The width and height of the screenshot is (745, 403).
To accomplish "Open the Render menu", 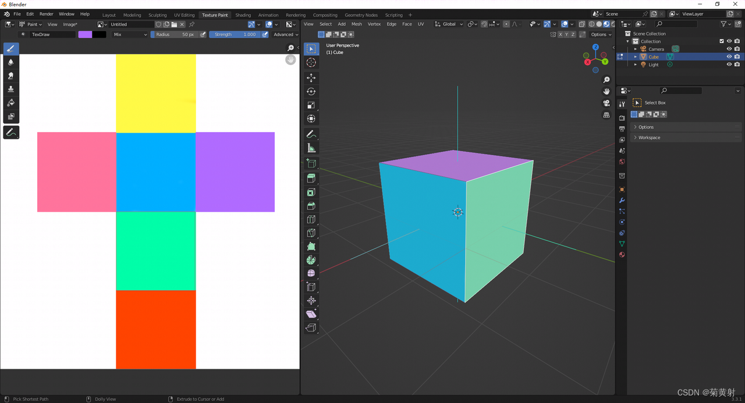I will coord(47,14).
